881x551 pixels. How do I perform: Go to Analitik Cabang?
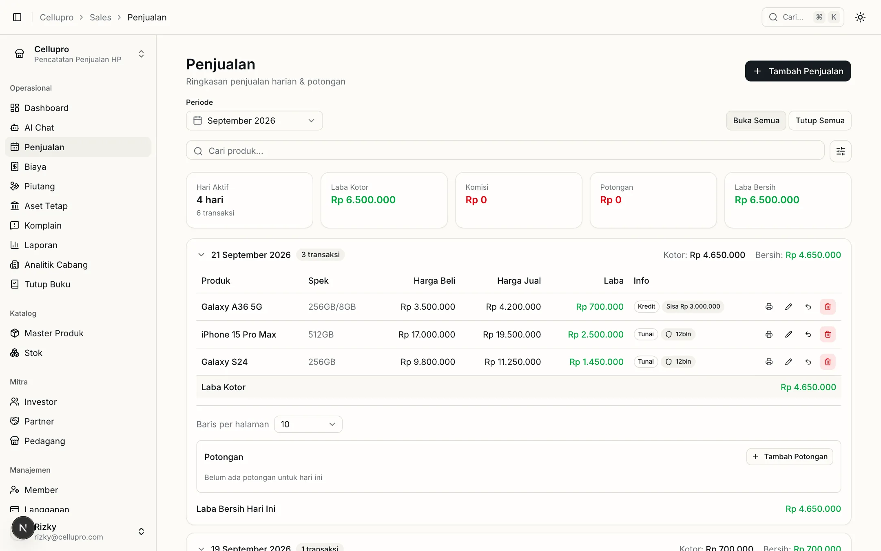[78, 264]
